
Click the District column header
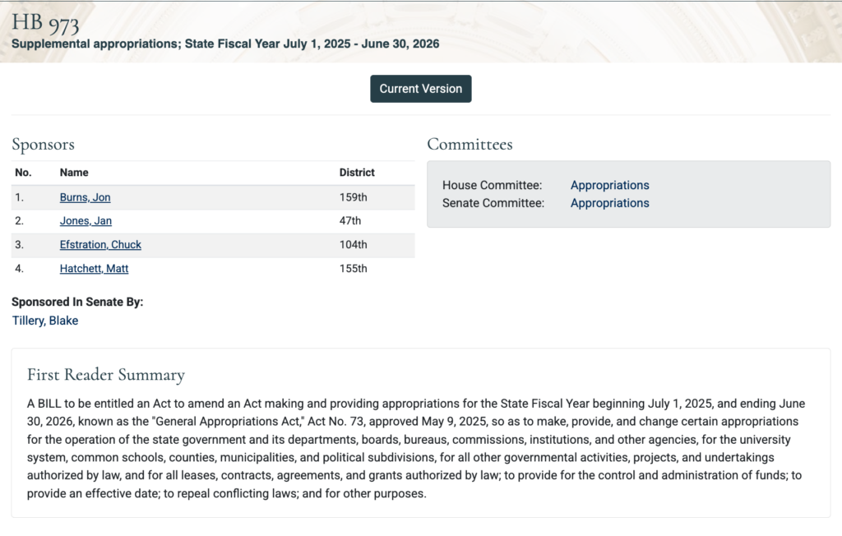click(357, 173)
